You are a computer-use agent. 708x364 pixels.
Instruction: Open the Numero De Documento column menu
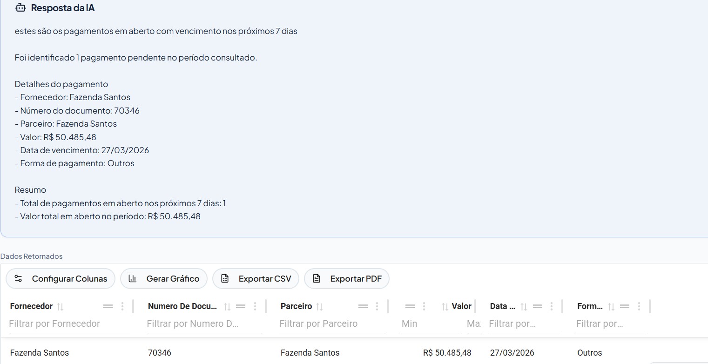255,306
